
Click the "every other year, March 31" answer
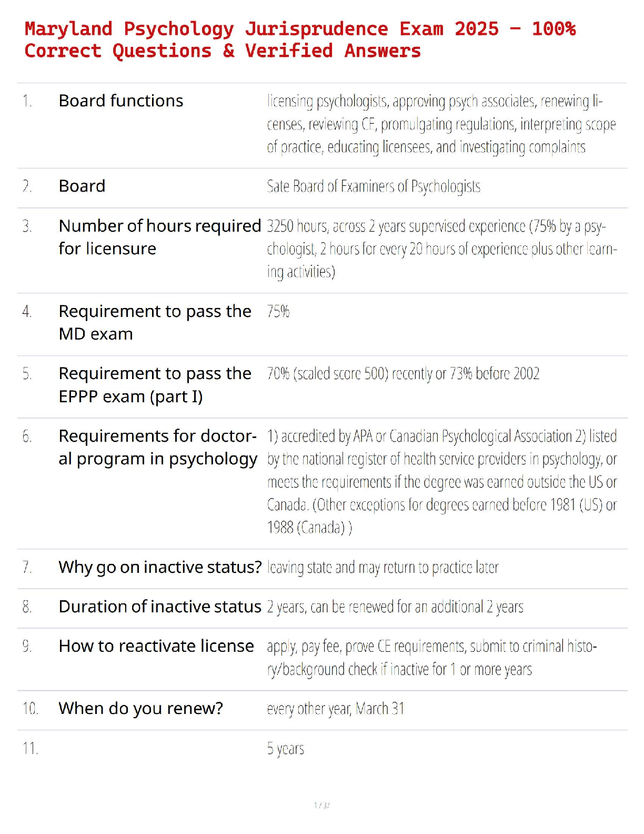(336, 709)
